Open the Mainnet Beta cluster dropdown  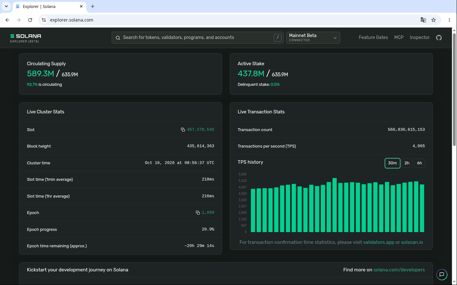pos(313,38)
